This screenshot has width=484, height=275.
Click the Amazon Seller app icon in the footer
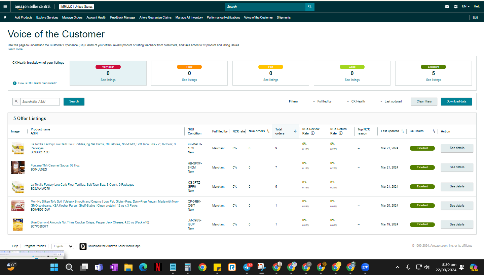coord(83,246)
